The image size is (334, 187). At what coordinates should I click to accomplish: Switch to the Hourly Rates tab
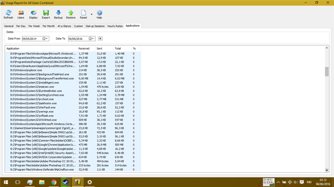tap(115, 26)
